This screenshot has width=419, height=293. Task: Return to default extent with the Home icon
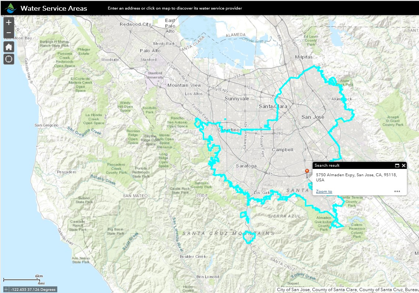[x=8, y=47]
